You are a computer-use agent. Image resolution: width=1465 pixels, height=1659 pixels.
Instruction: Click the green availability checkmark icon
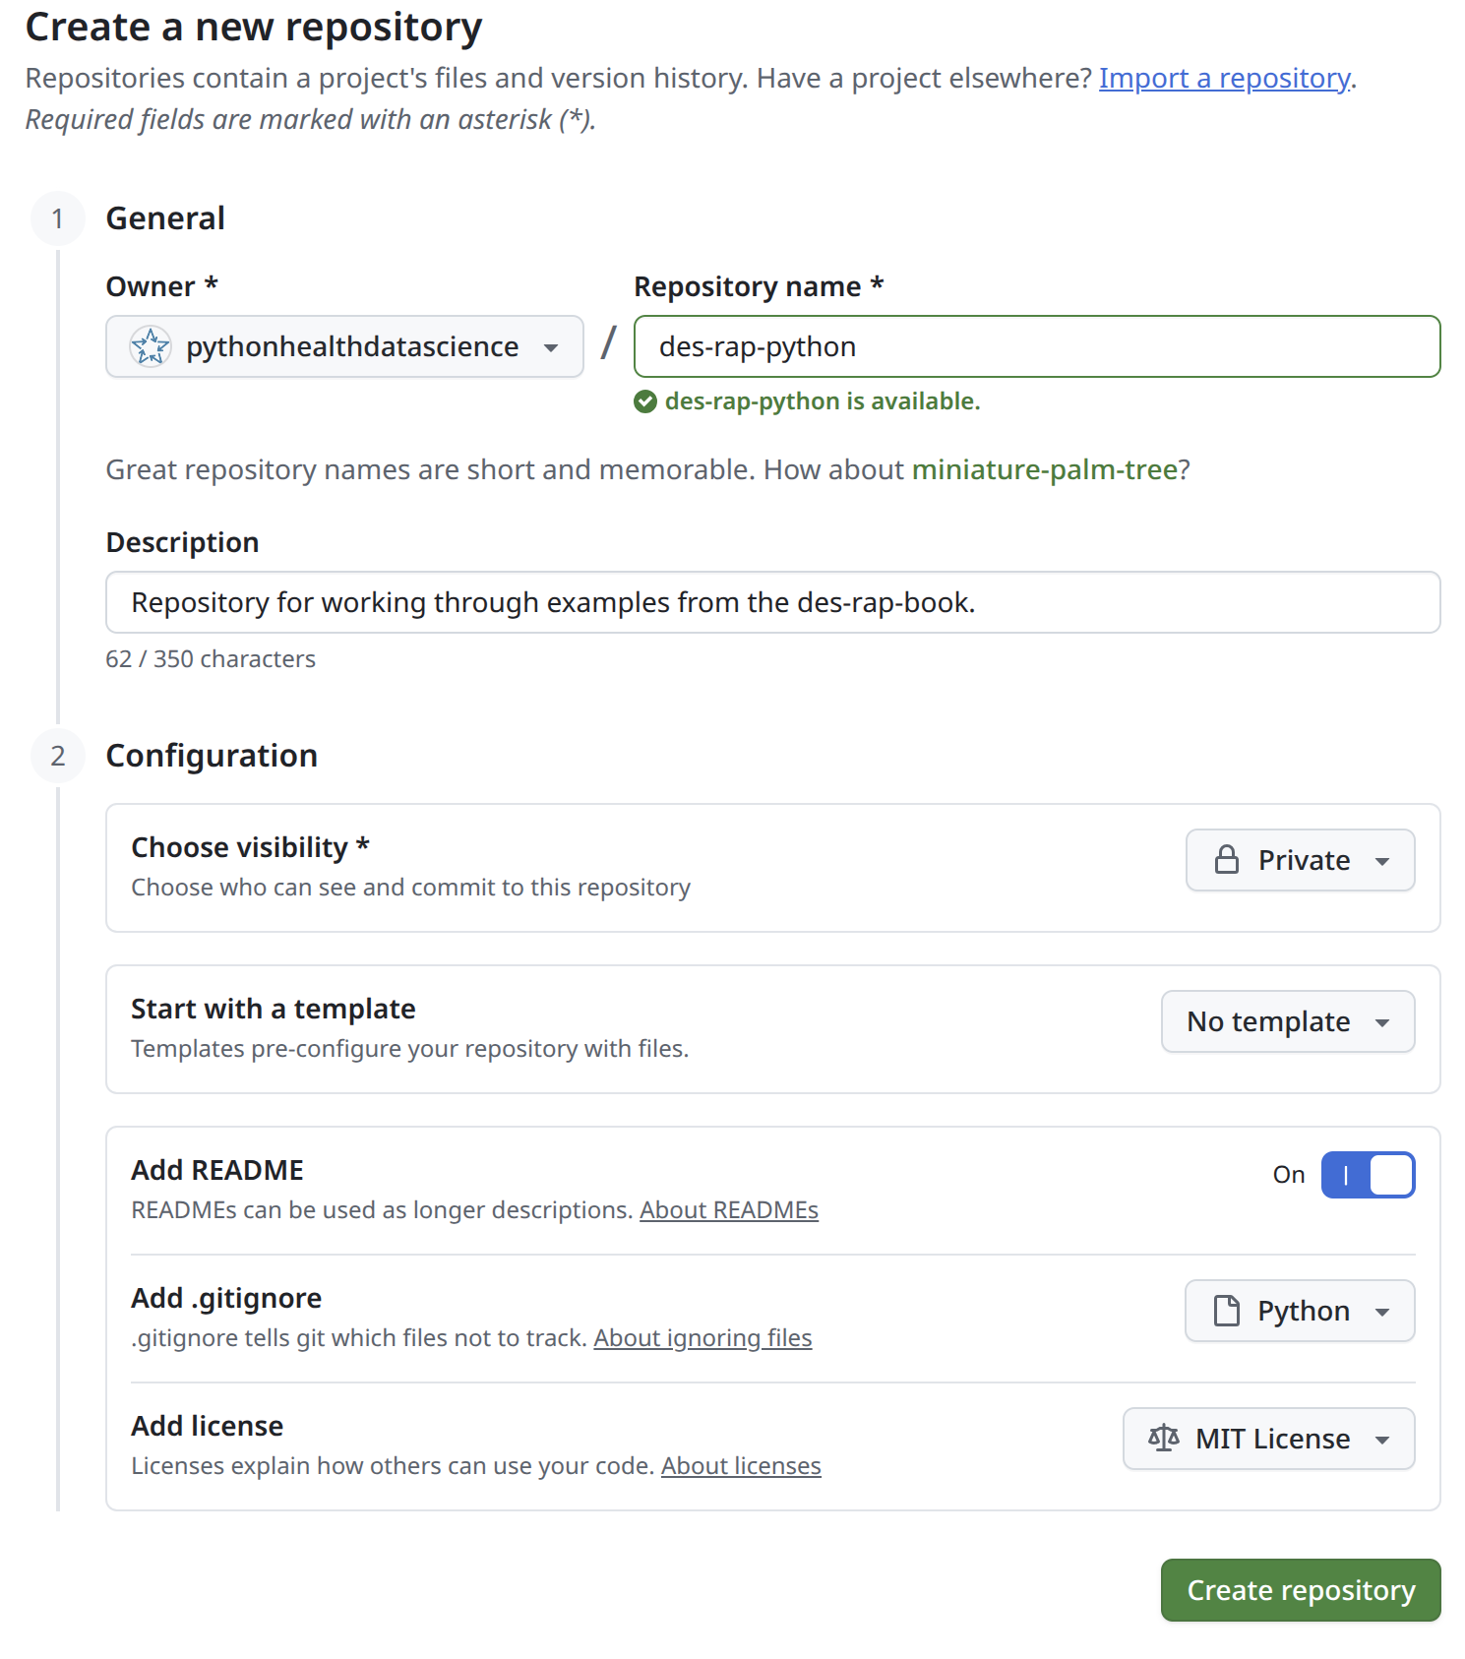pos(645,401)
